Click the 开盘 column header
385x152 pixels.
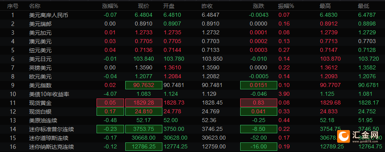click(169, 6)
